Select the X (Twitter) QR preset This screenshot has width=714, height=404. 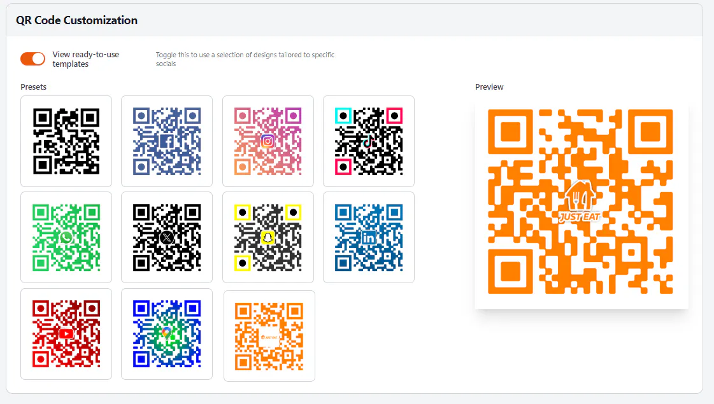click(167, 237)
